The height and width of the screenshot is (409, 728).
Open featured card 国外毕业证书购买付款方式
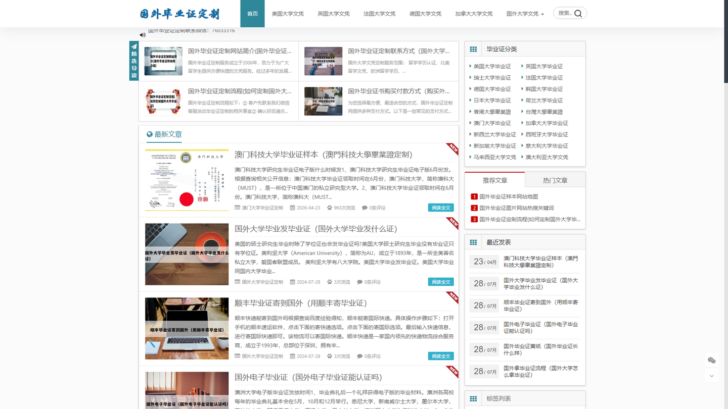click(379, 101)
